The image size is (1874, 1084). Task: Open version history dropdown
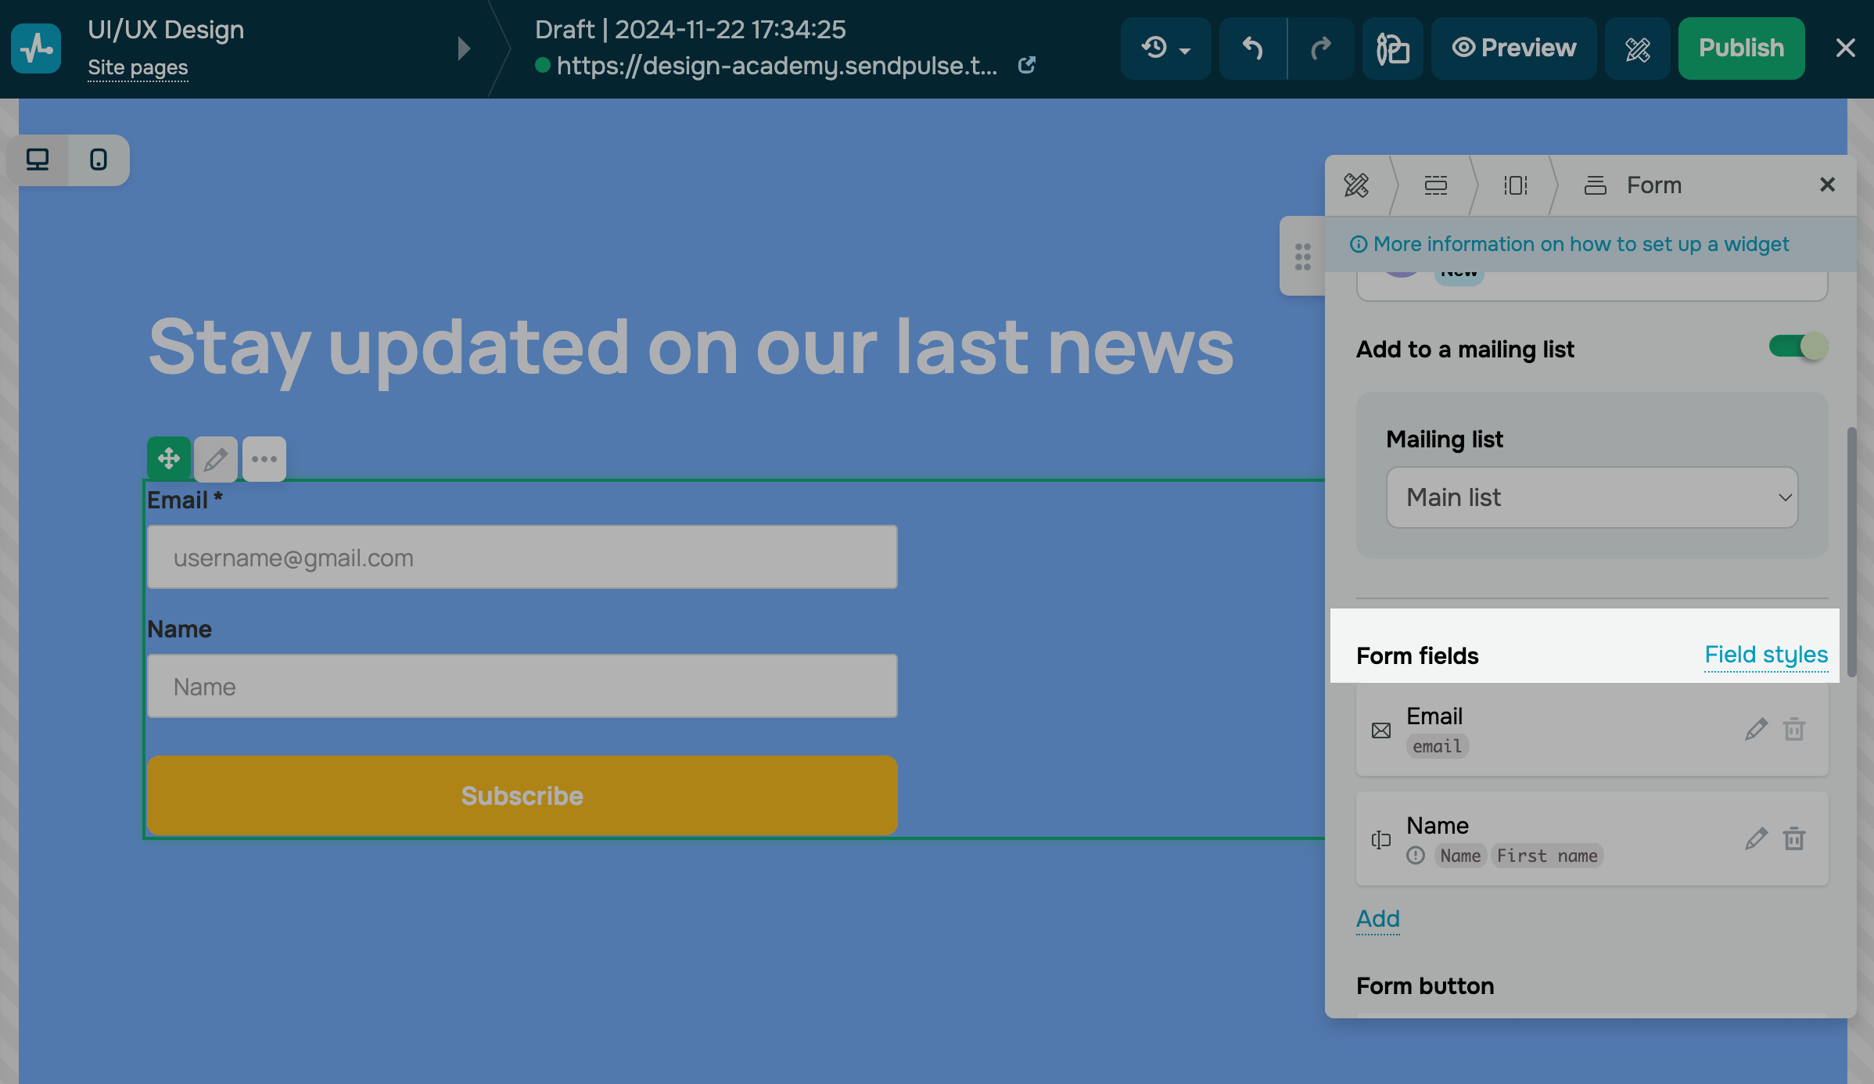tap(1165, 48)
